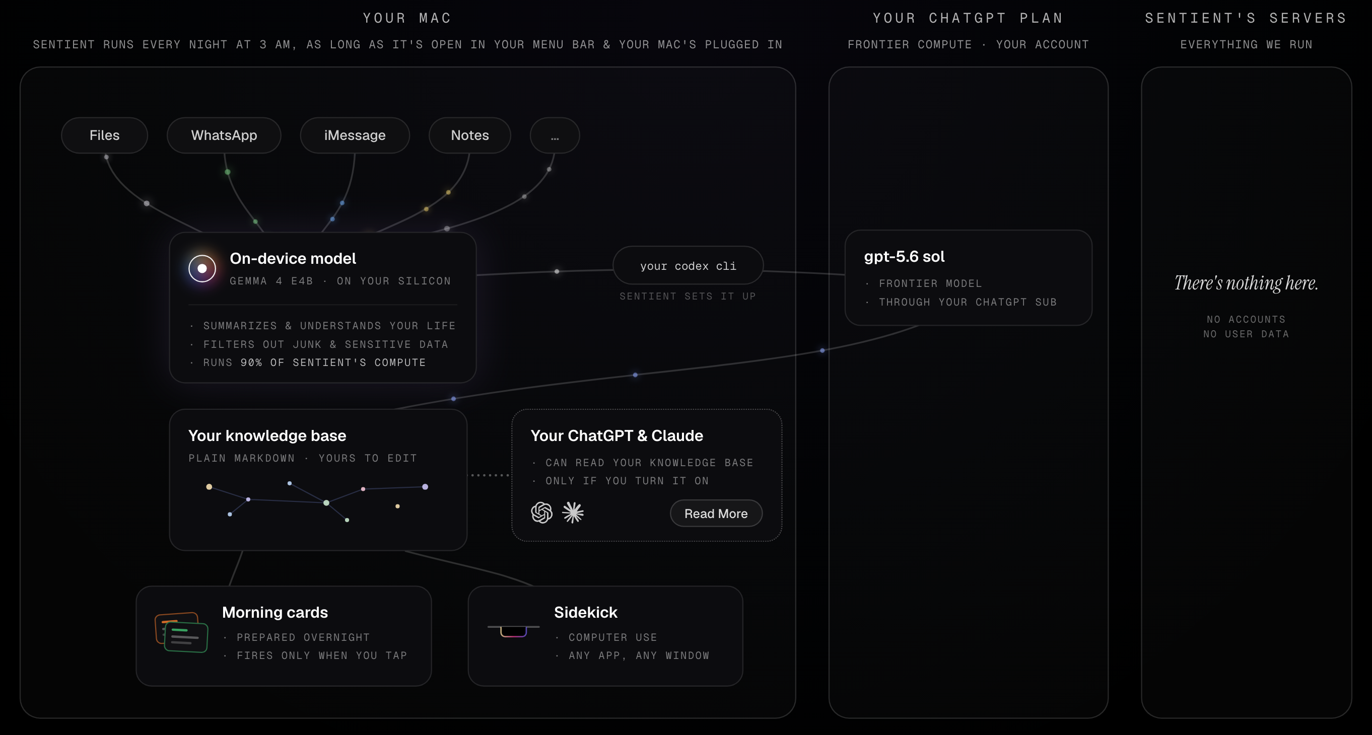
Task: Click 'FRONTIER COMPUTE · YOUR ACCOUNT' subtitle
Action: [968, 44]
